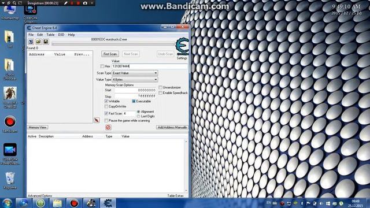Select the Alignment radio button
The height and width of the screenshot is (208, 370).
139,112
